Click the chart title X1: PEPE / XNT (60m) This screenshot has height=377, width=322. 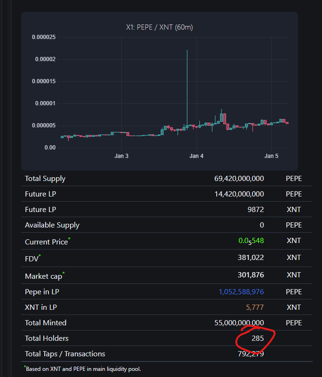[x=159, y=27]
